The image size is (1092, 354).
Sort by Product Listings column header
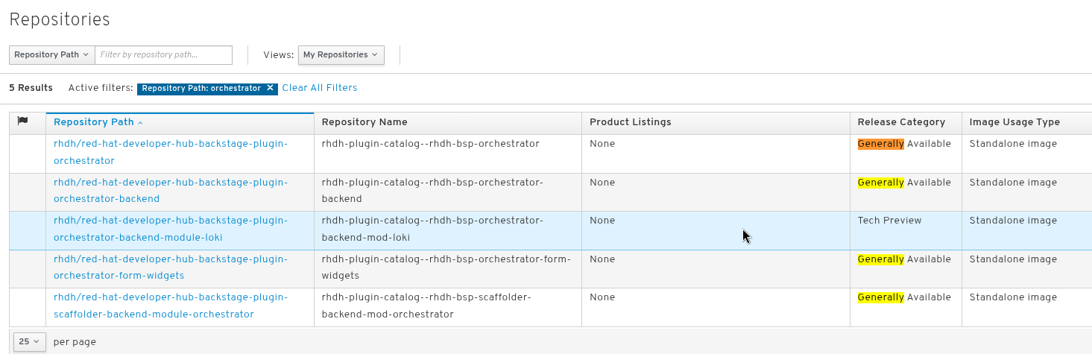tap(630, 122)
